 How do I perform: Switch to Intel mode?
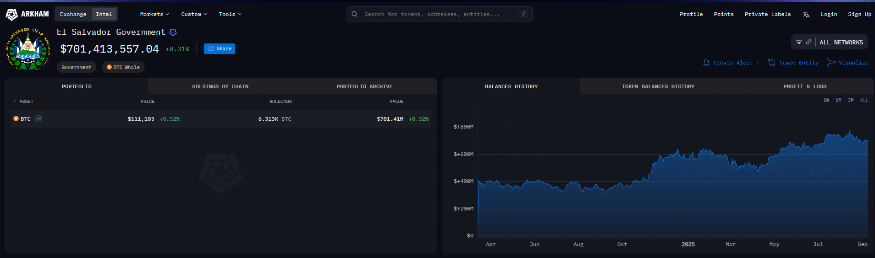point(104,14)
